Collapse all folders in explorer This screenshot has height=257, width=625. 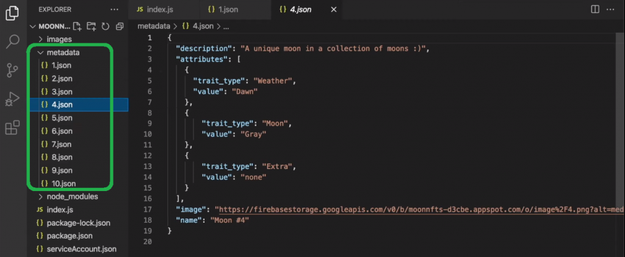coord(119,26)
